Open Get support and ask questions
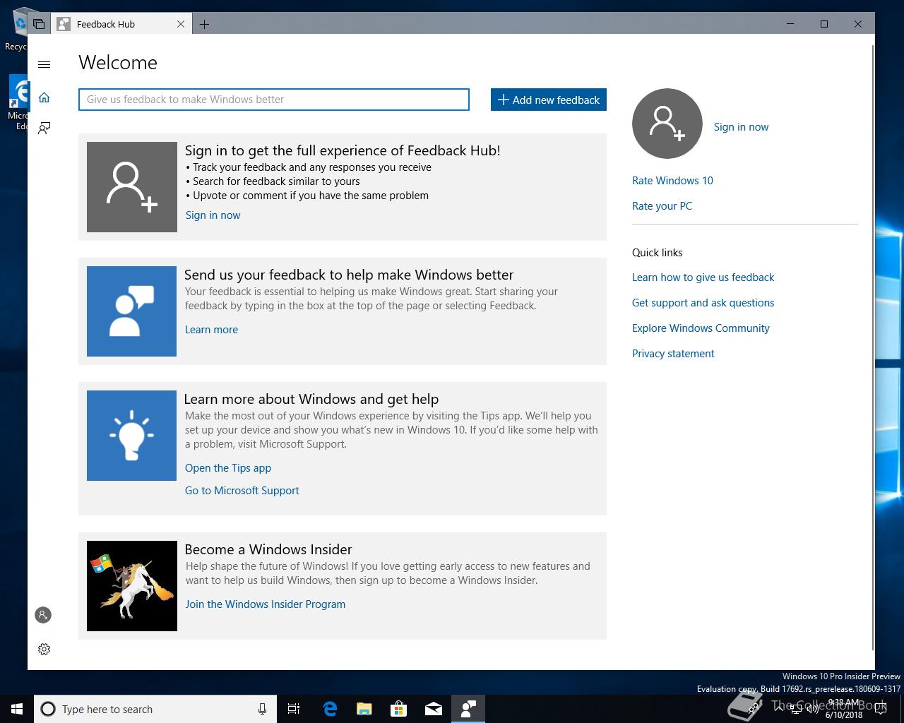 tap(703, 303)
